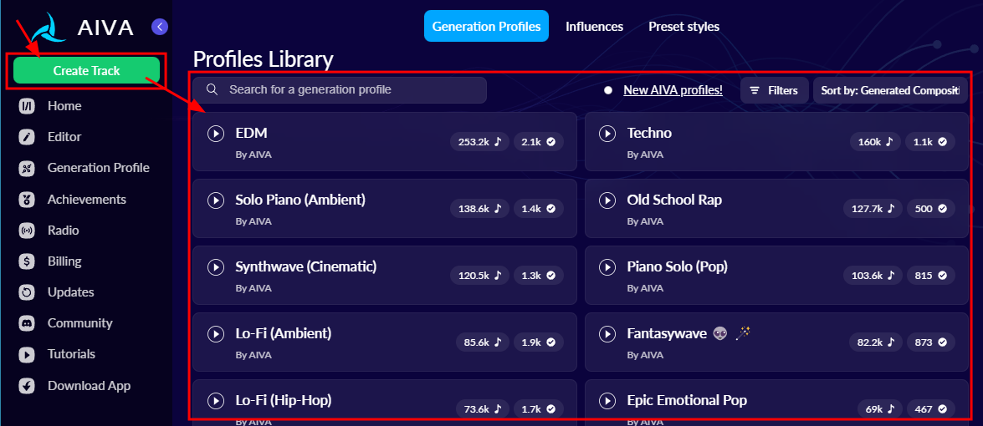Click the search magnifier icon
The height and width of the screenshot is (426, 983).
pyautogui.click(x=212, y=90)
